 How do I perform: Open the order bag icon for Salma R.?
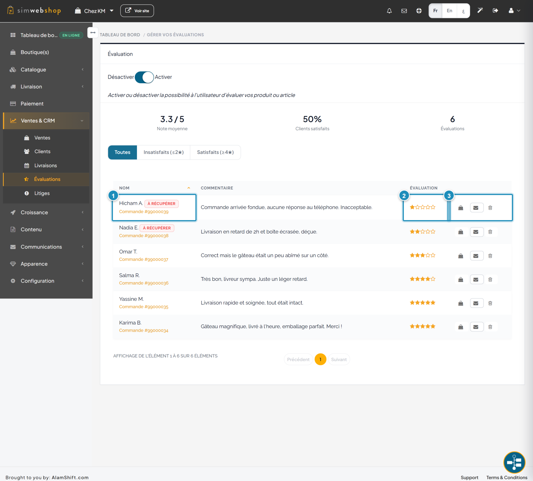tap(461, 279)
